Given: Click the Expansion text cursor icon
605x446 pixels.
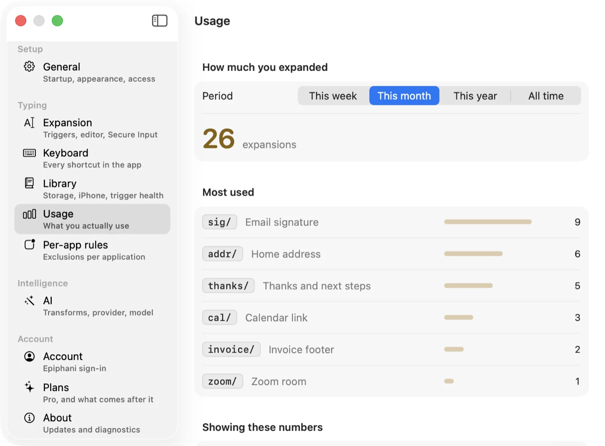Looking at the screenshot, I should 29,123.
